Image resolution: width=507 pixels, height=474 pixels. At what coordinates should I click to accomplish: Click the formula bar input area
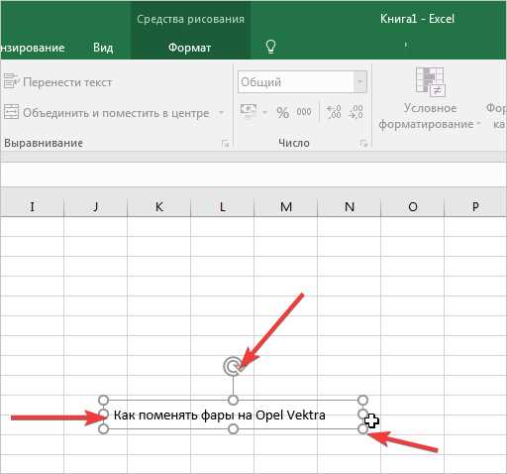point(253,175)
